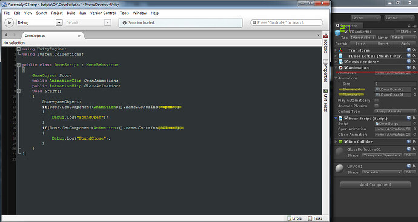Open Mesh Renderer help book icon
Screen dimensions: 418x222
coord(409,62)
